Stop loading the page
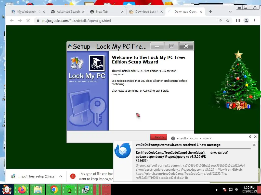This screenshot has width=261, height=195. 28,21
